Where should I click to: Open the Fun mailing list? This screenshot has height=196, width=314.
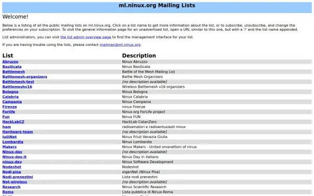point(6,117)
